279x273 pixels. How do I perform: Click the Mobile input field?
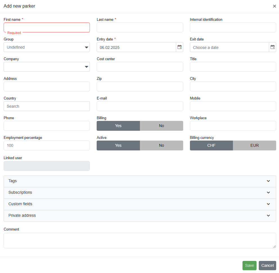pyautogui.click(x=233, y=106)
